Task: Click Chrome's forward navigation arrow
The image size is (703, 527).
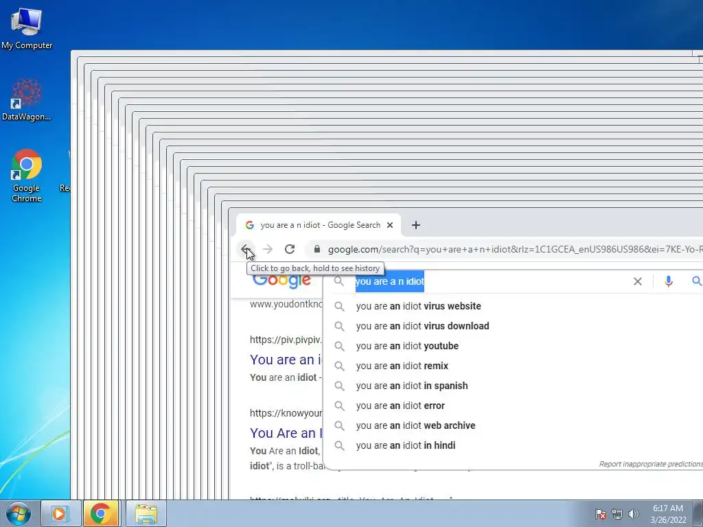Action: (268, 249)
